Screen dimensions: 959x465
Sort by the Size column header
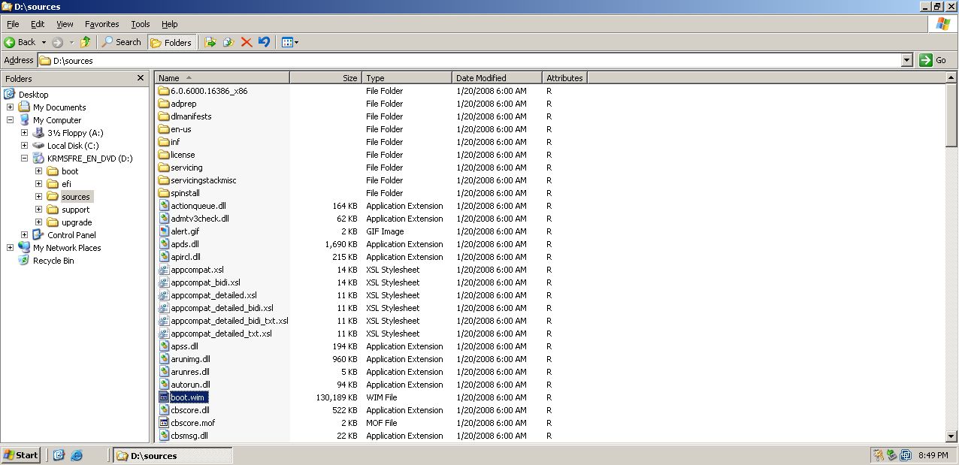click(325, 77)
